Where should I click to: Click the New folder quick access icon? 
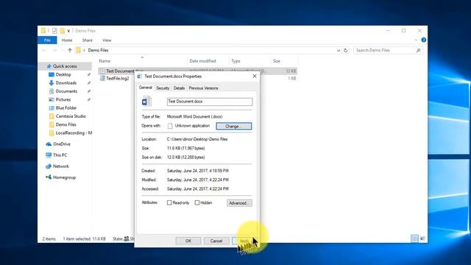62,31
